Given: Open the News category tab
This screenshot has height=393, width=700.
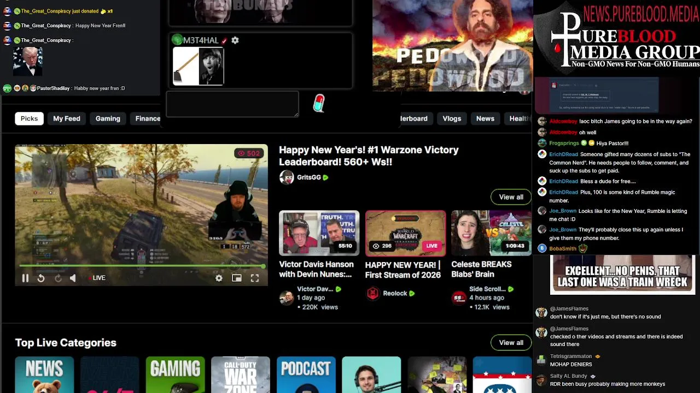Looking at the screenshot, I should (x=485, y=118).
